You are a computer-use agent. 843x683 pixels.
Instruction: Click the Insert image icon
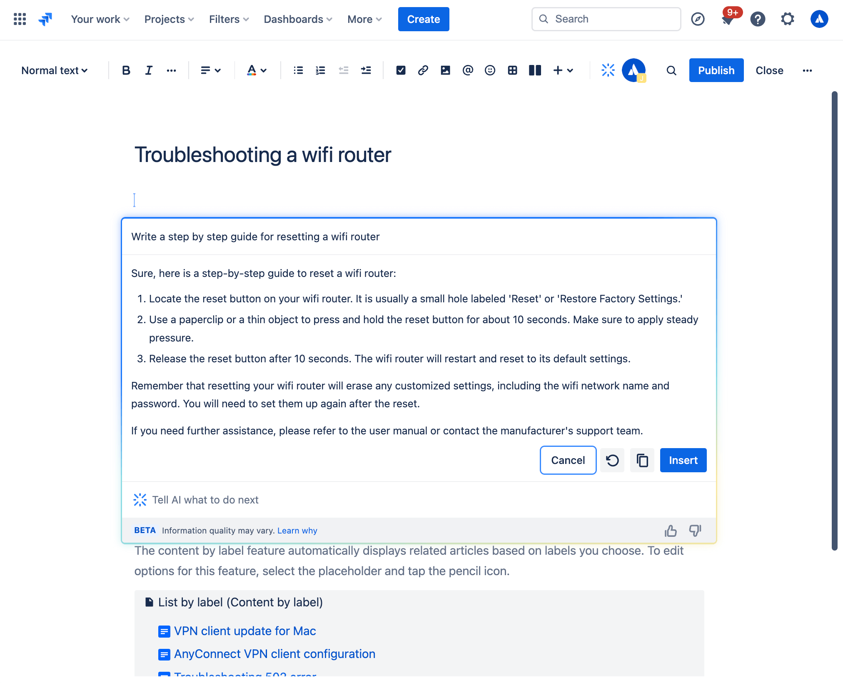445,70
